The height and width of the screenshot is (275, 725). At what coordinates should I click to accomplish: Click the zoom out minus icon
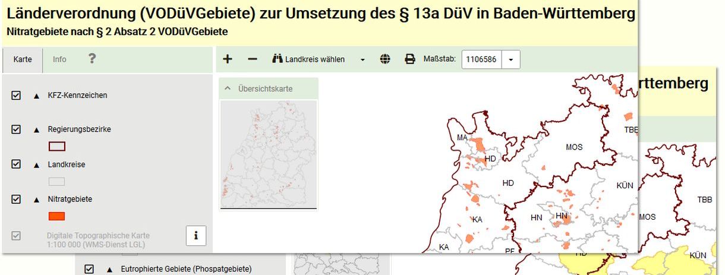[253, 59]
